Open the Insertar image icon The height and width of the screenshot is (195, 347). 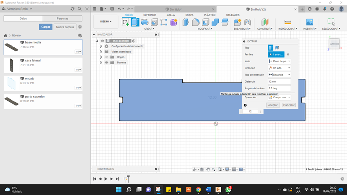click(x=309, y=22)
